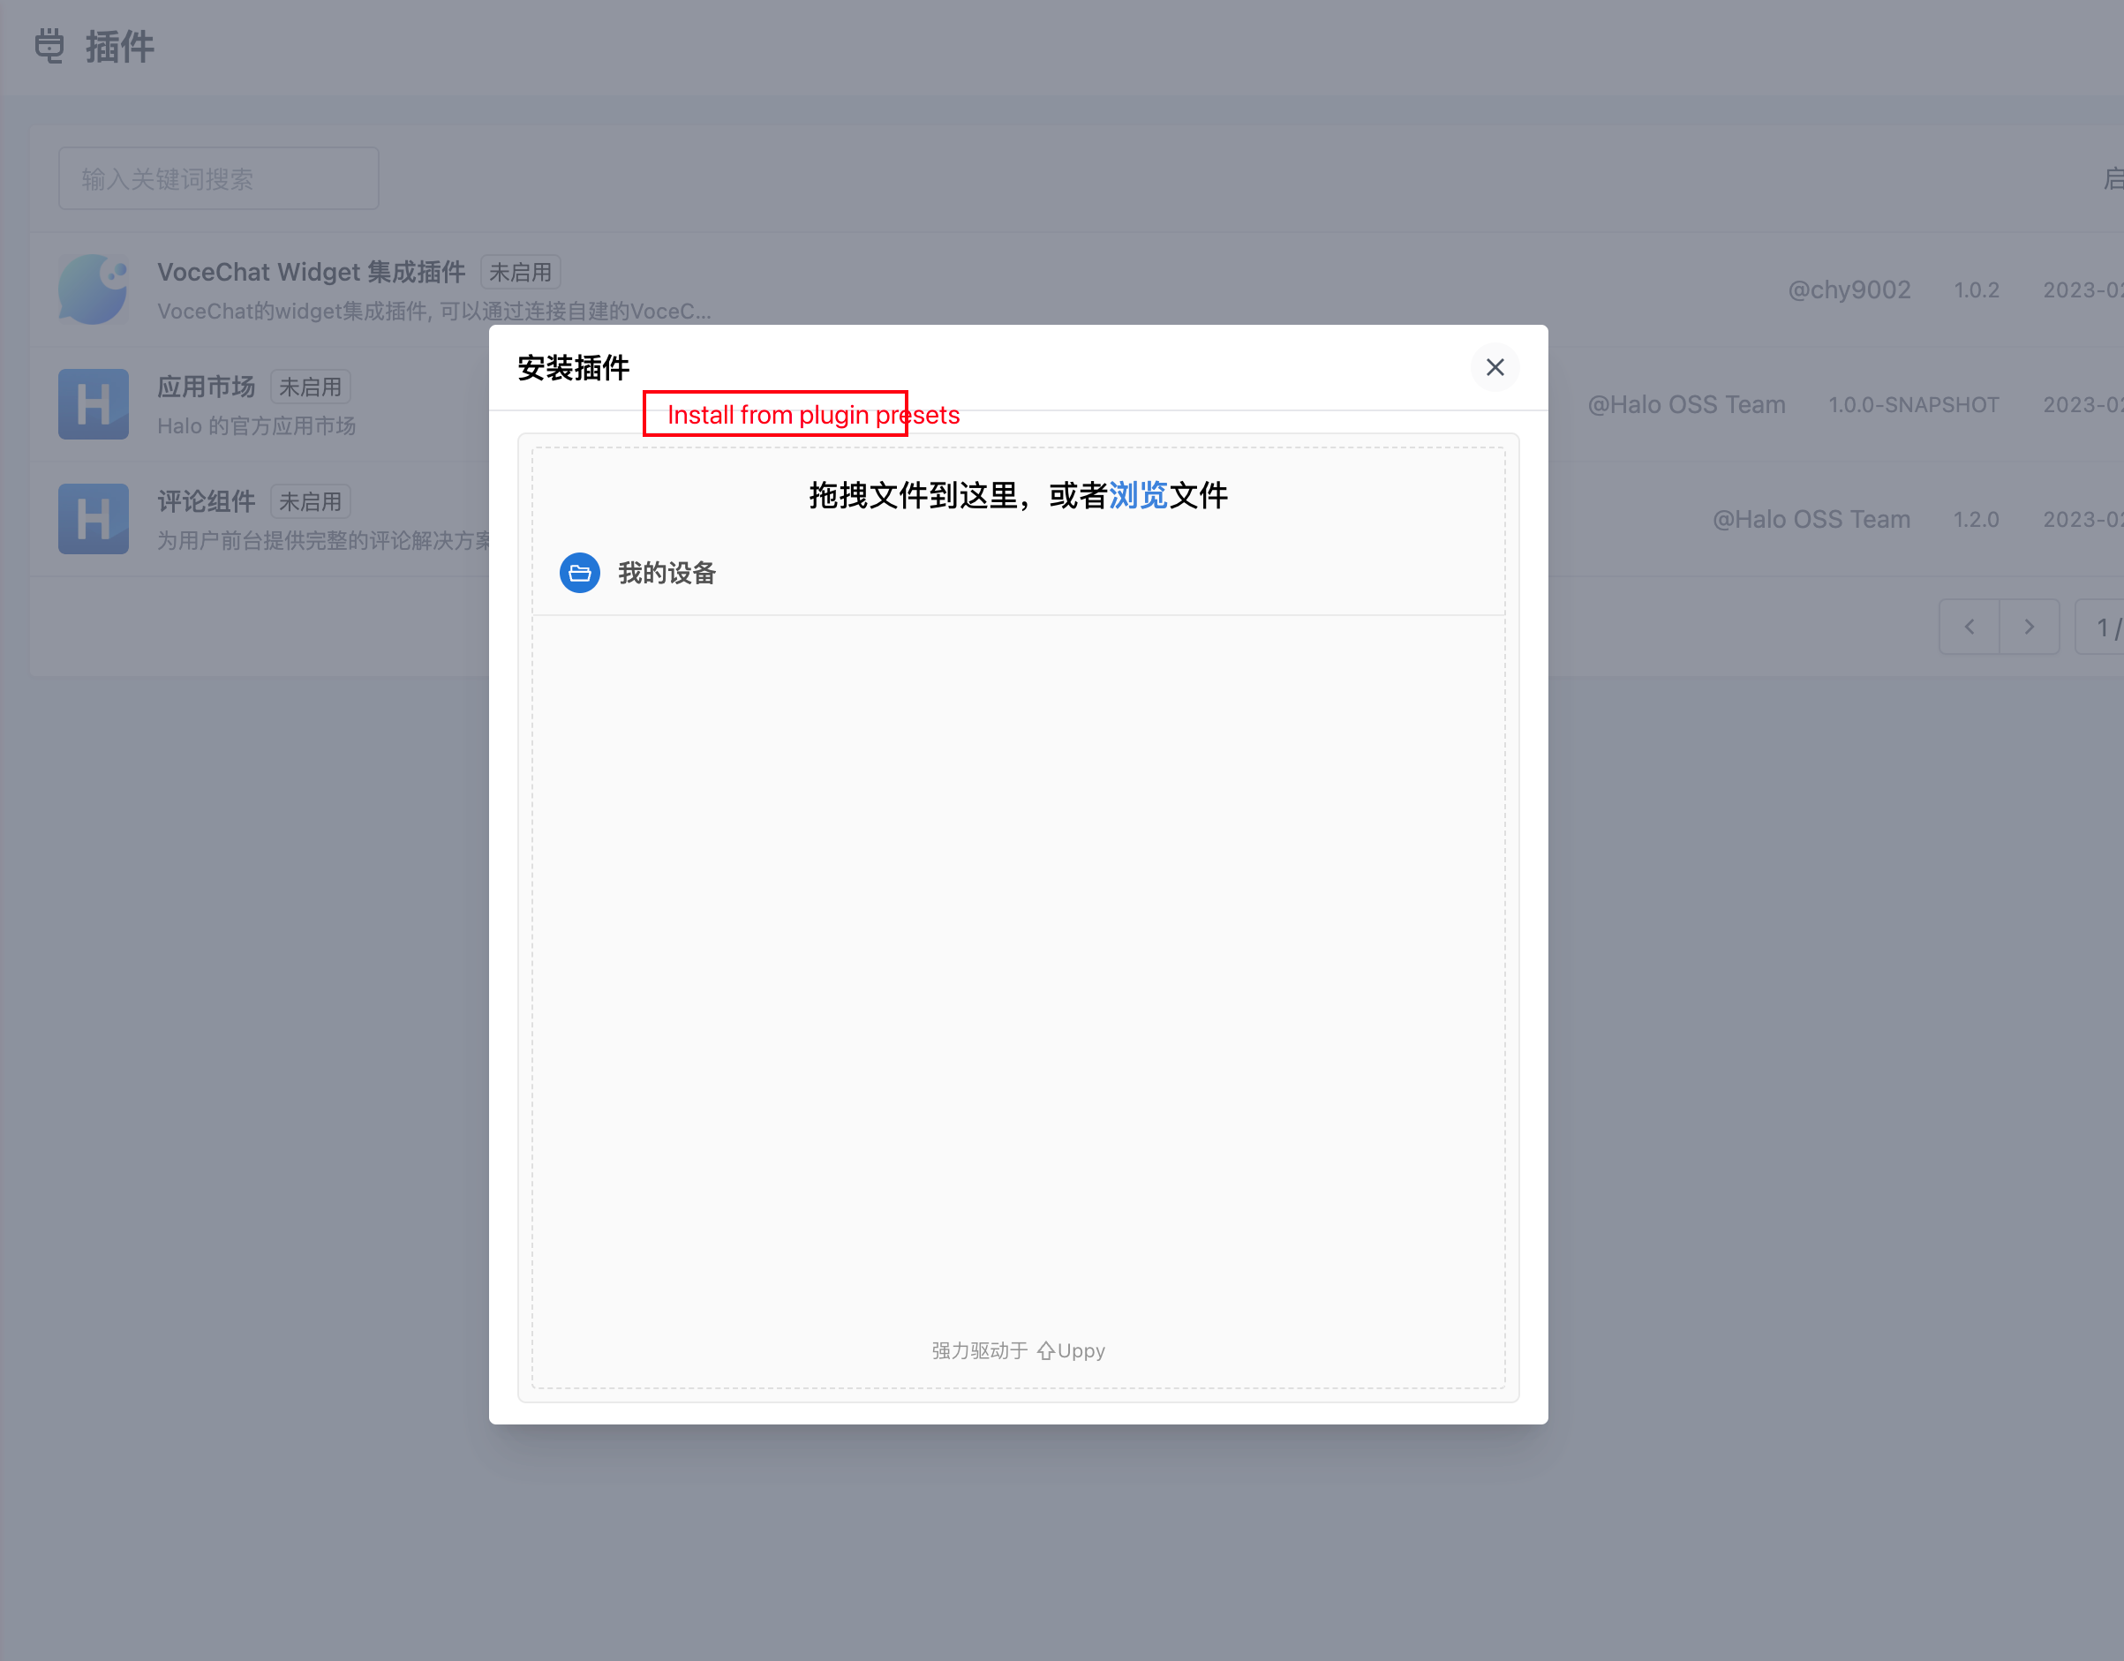Click inside the drag-and-drop upload area
Viewport: 2124px width, 1661px height.
click(x=1018, y=924)
